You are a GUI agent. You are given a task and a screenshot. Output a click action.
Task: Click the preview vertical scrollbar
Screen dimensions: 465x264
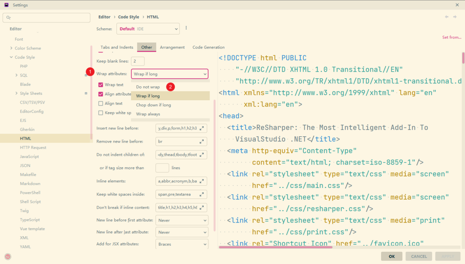463,58
